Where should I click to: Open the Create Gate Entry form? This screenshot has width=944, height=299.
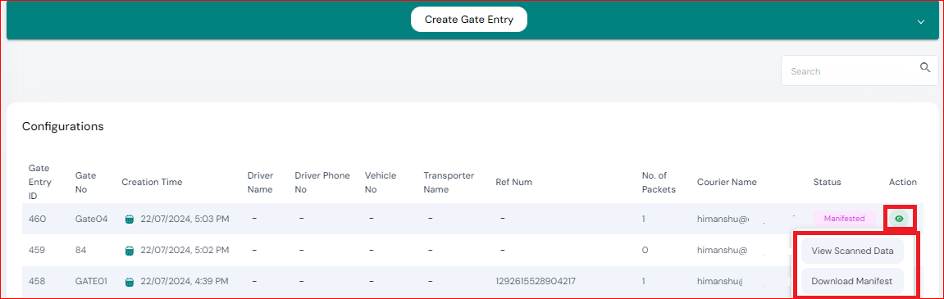click(469, 20)
